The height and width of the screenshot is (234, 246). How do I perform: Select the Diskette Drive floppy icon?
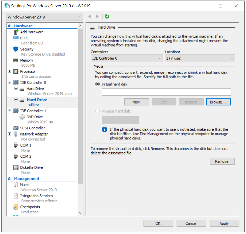coord(16,167)
